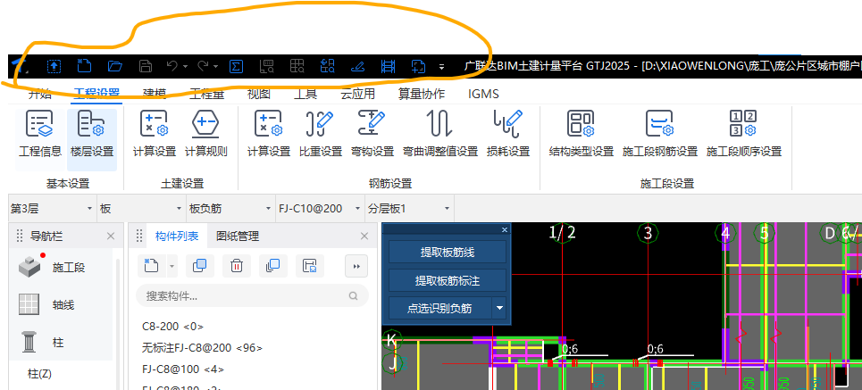Redo the action with the forward curved arrow

(x=203, y=66)
